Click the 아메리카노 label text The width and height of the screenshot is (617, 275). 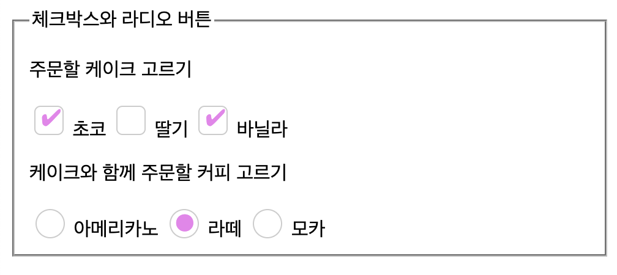(x=116, y=229)
